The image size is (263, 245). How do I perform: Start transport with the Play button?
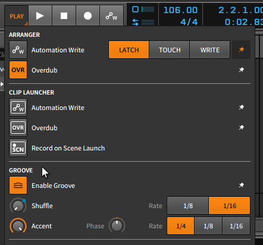point(40,15)
